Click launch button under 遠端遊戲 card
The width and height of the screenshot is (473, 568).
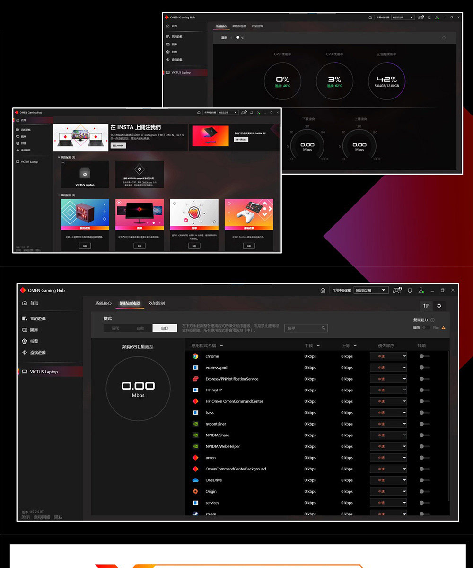(x=249, y=246)
